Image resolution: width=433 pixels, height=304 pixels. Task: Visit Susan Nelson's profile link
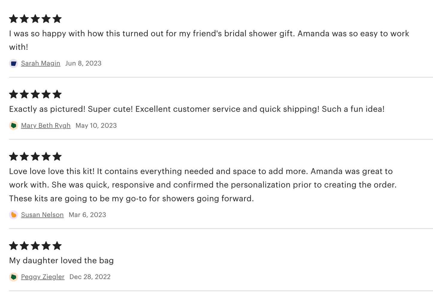point(42,215)
